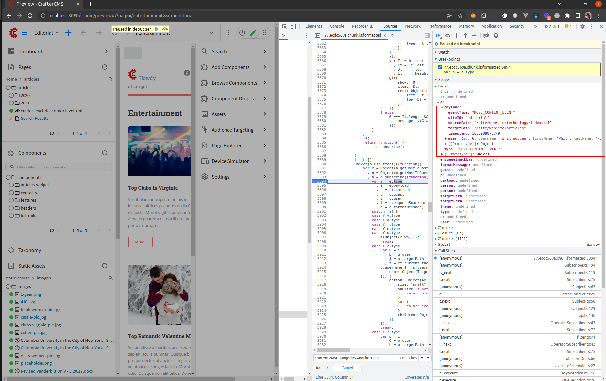606x381 pixels.
Task: Click the filter children of components field
Action: pos(59,167)
